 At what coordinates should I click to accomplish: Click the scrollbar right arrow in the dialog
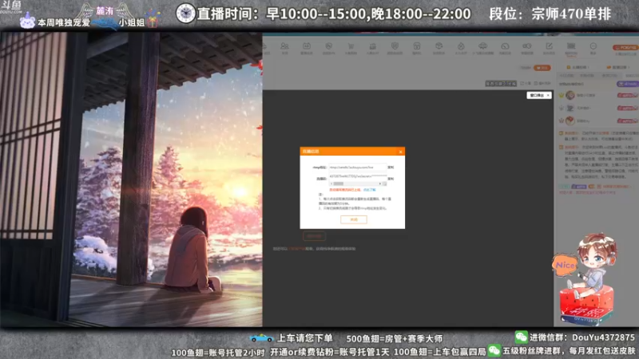(380, 183)
